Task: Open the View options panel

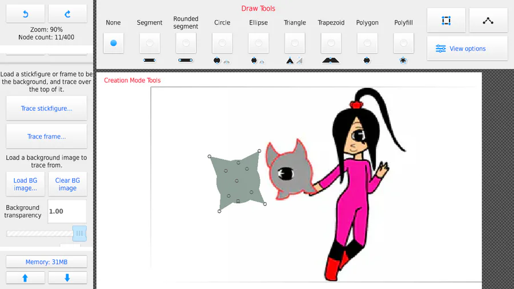Action: (467, 49)
